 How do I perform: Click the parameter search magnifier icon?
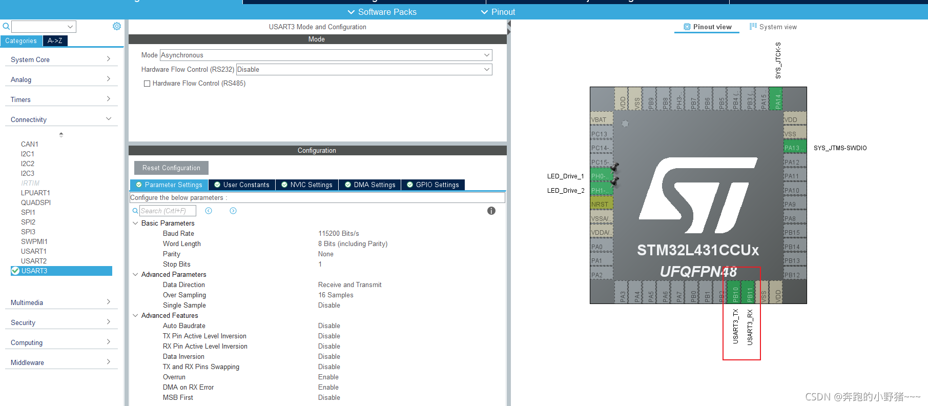pyautogui.click(x=135, y=211)
